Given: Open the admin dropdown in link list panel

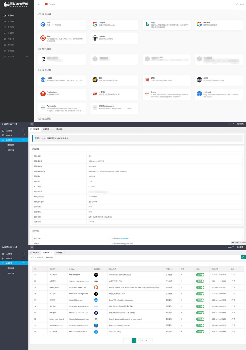Looking at the screenshot, I should 231,247.
